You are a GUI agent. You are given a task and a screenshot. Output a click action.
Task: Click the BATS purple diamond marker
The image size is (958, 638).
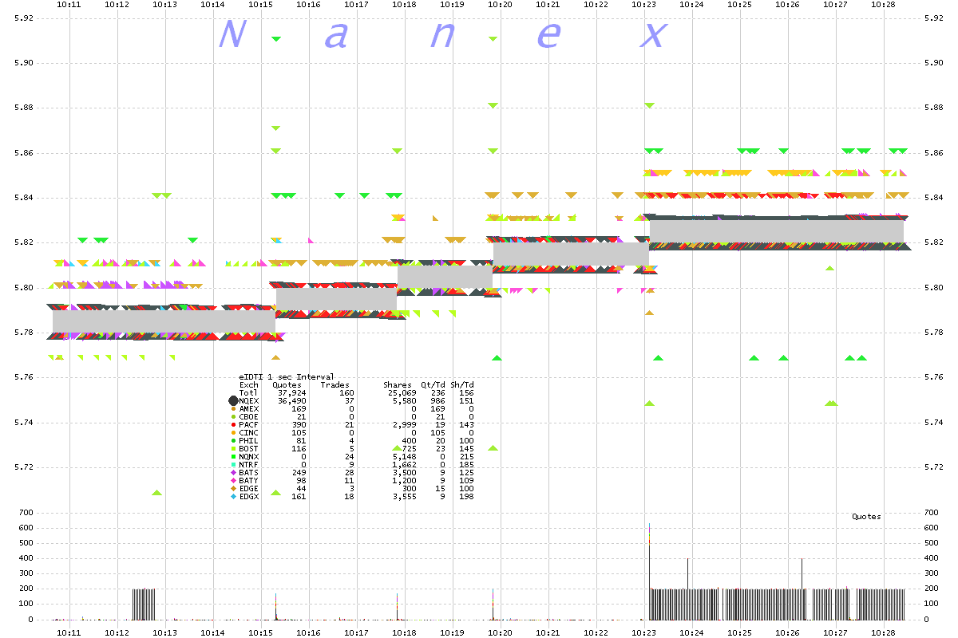(x=233, y=473)
